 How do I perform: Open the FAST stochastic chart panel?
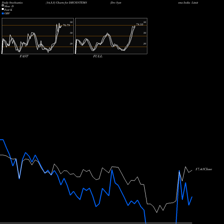(x=38, y=36)
